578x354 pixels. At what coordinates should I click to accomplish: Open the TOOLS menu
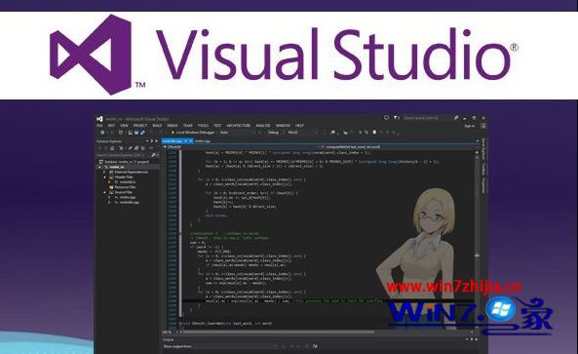coord(203,126)
